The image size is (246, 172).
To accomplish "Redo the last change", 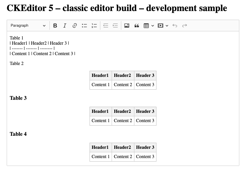I will click(x=184, y=26).
